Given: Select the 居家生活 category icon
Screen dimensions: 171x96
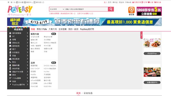Looking at the screenshot, I should [x=10, y=43].
